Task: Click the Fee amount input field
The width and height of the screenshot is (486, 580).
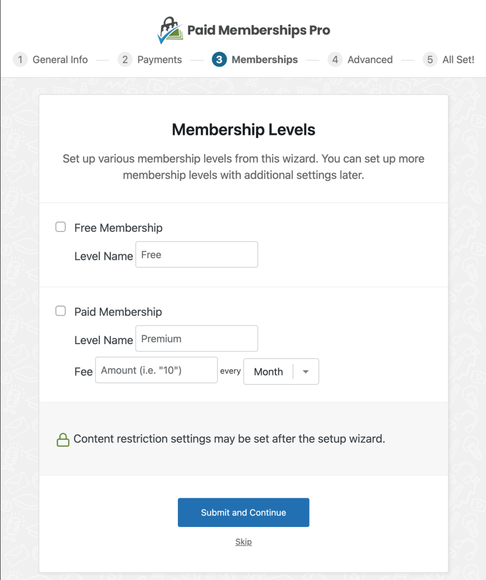Action: pos(157,370)
